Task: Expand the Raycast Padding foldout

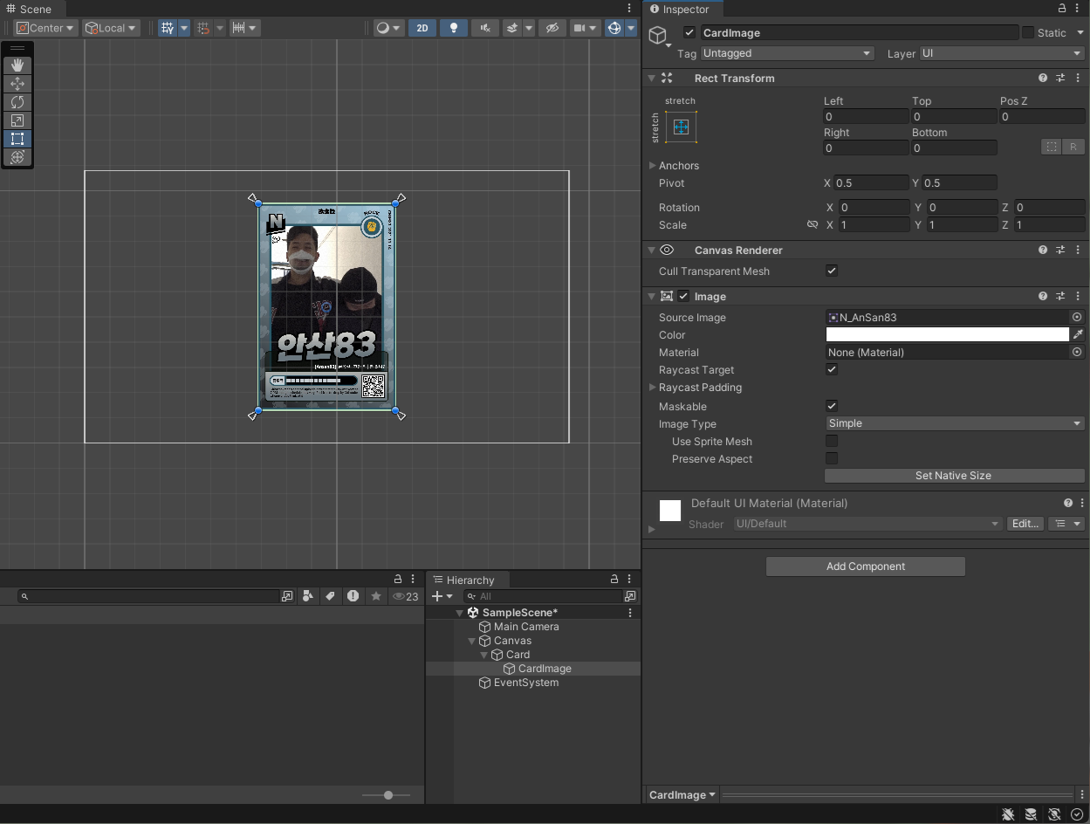Action: (652, 387)
